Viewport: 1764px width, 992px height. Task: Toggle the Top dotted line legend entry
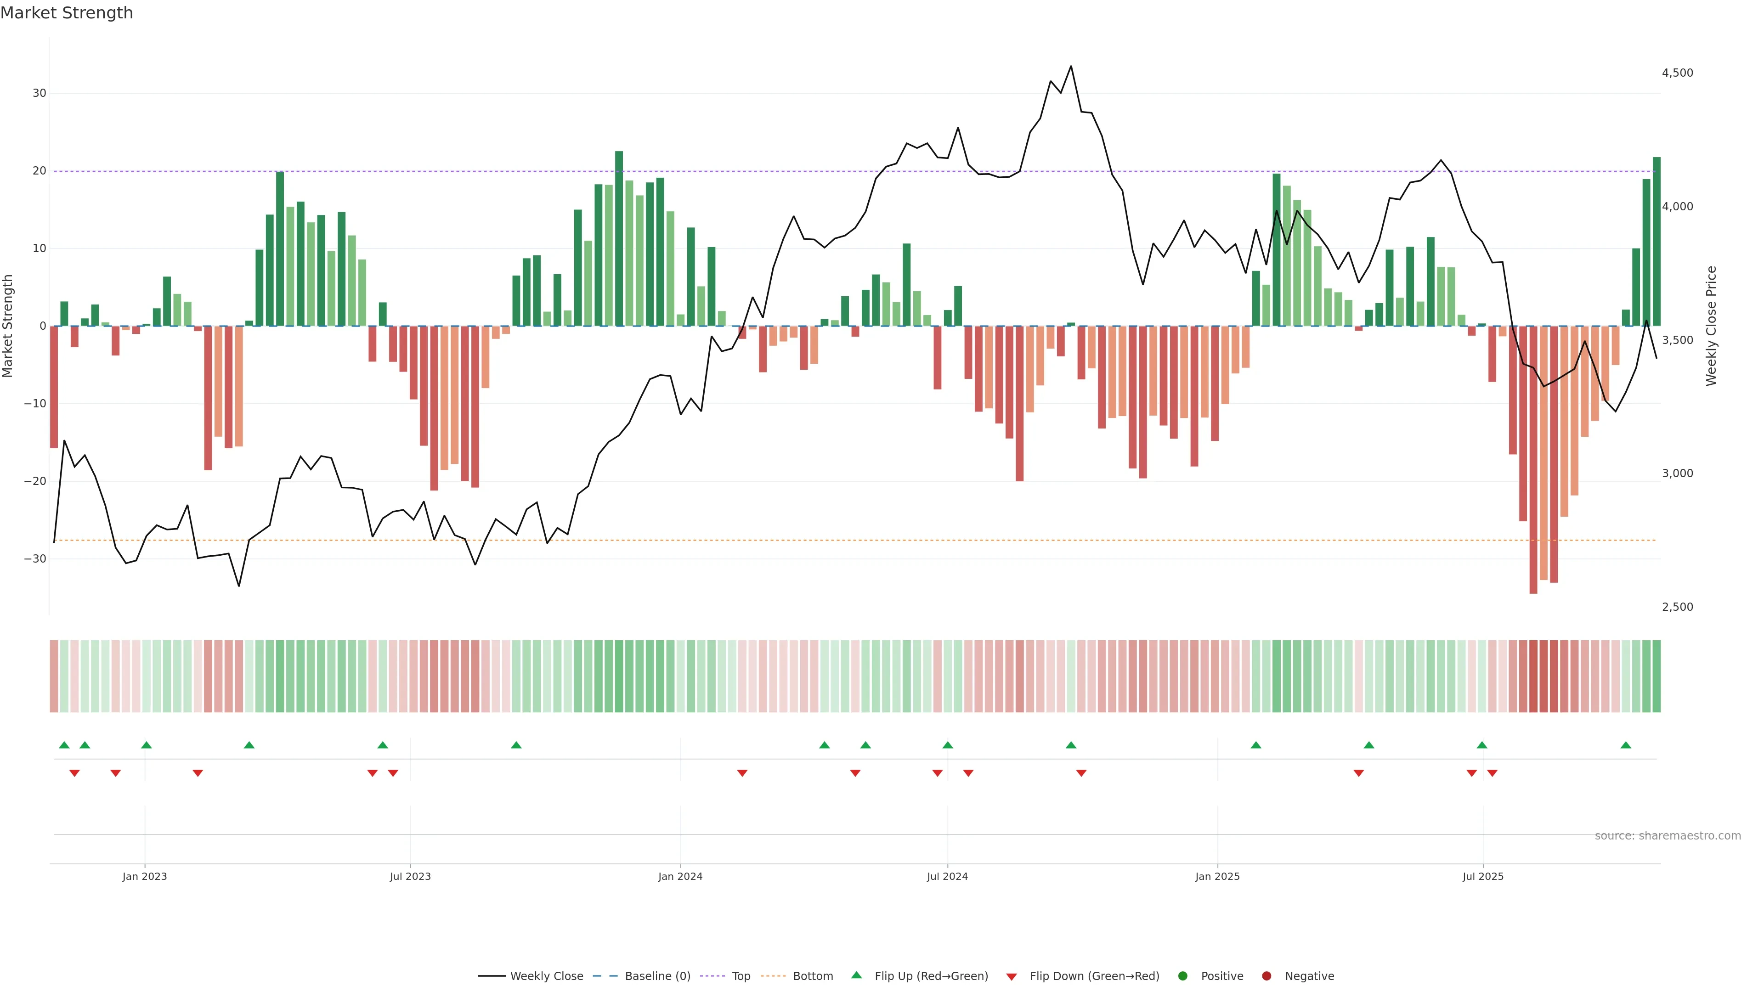pyautogui.click(x=740, y=975)
